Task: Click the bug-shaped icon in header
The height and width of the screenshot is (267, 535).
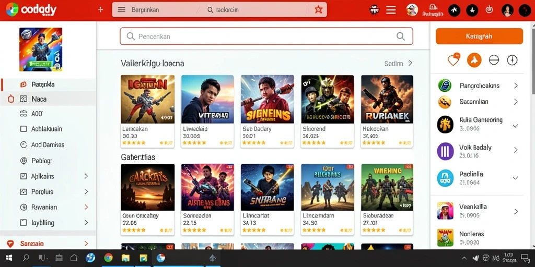Action: 375,10
